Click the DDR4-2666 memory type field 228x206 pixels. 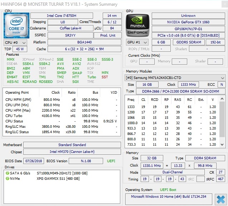tap(180, 92)
